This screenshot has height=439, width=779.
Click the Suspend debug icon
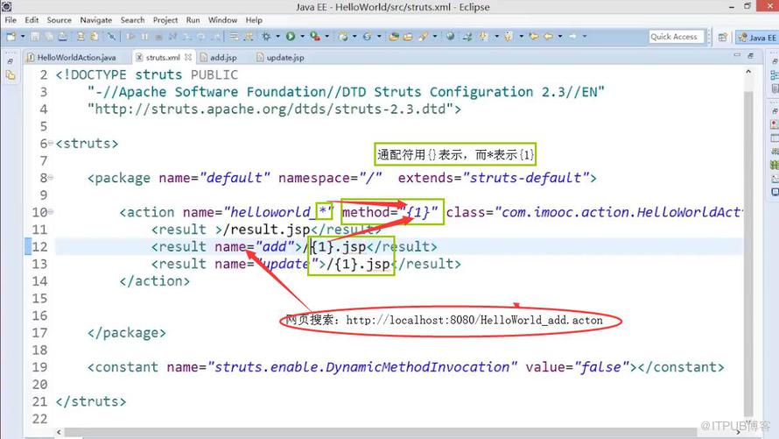point(145,36)
